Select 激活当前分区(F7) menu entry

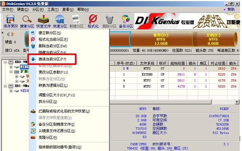click(x=70, y=59)
